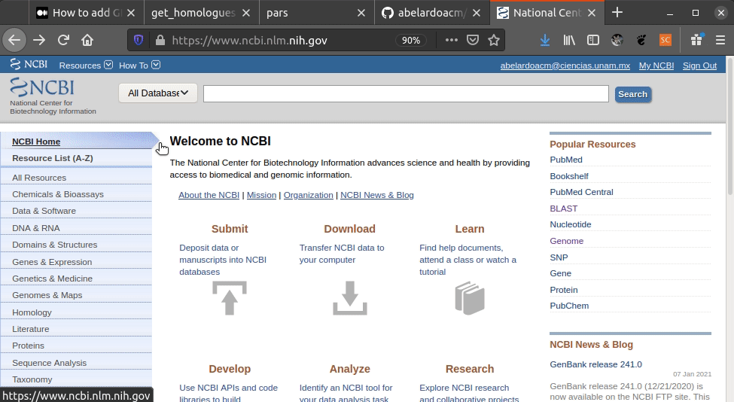The width and height of the screenshot is (734, 402).
Task: Open the All Databases selector
Action: click(x=158, y=93)
